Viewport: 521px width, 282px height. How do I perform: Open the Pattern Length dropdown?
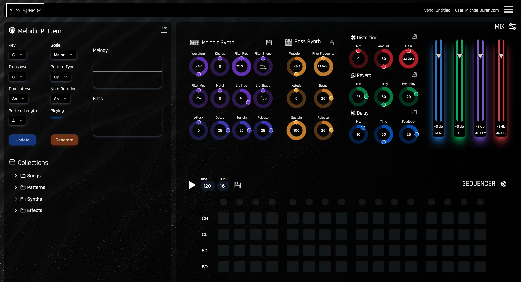[x=17, y=121]
